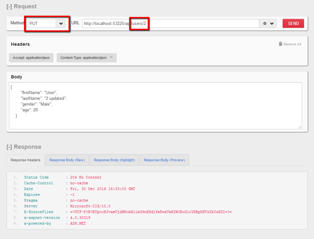Click the favorite star icon in URL bar
This screenshot has height=239, width=314.
click(x=265, y=23)
